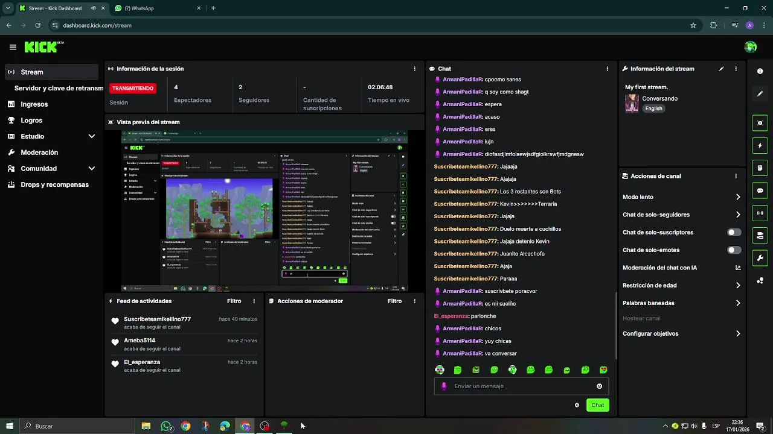Image resolution: width=773 pixels, height=434 pixels.
Task: Open the hamburger menu beside the Kick logo
Action: (x=13, y=47)
